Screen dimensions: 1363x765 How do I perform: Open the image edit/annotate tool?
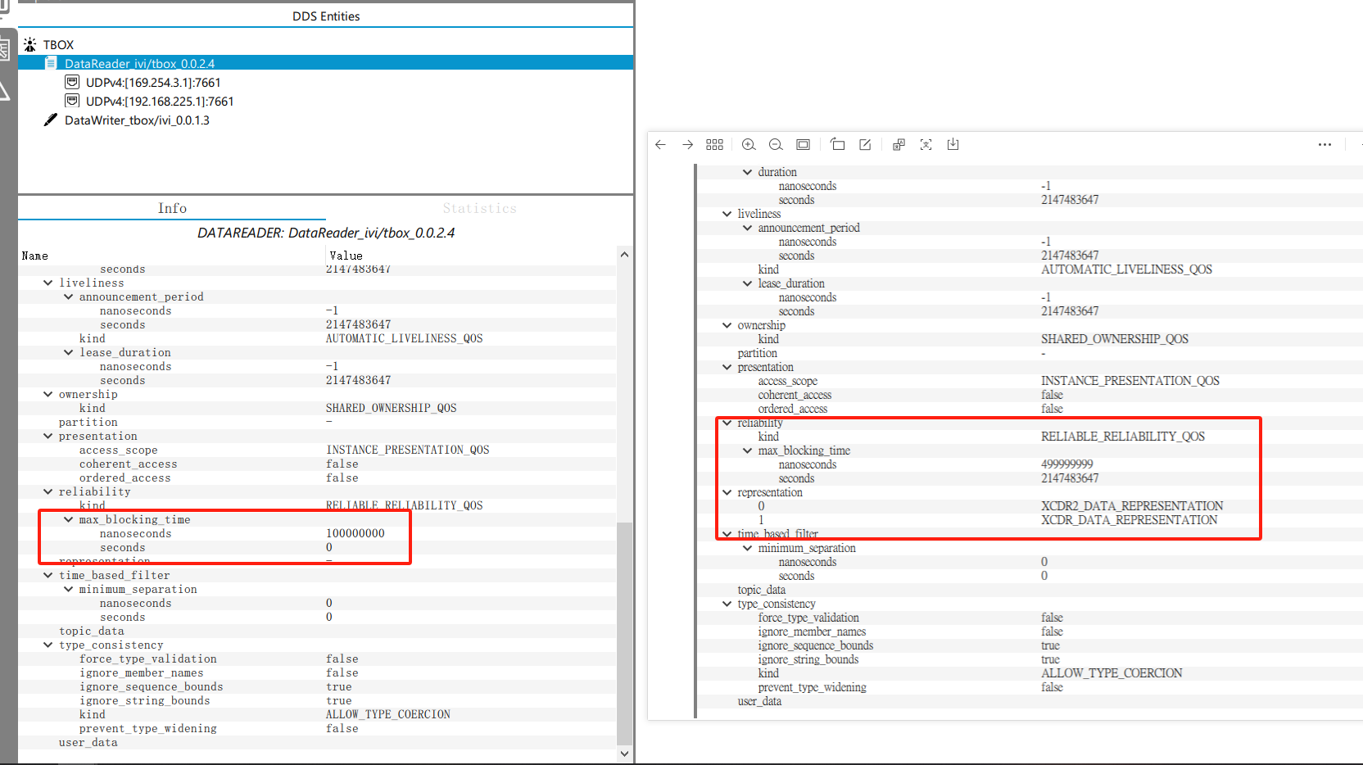[864, 144]
